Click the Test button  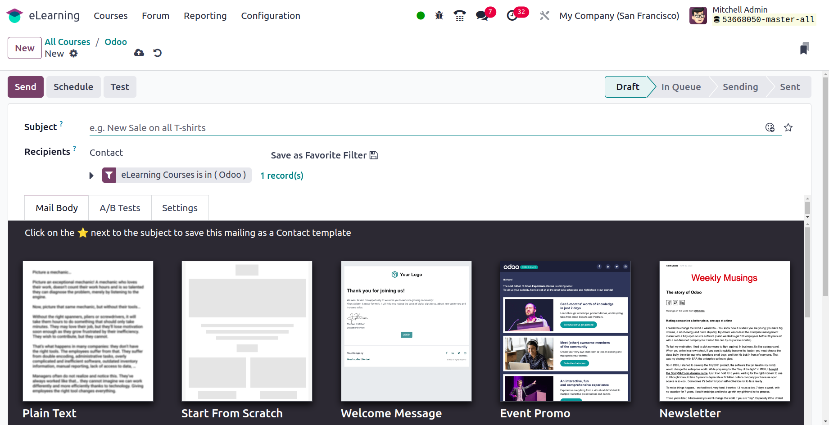pos(120,87)
